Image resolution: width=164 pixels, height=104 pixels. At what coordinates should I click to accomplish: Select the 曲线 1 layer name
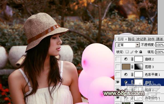[149, 82]
